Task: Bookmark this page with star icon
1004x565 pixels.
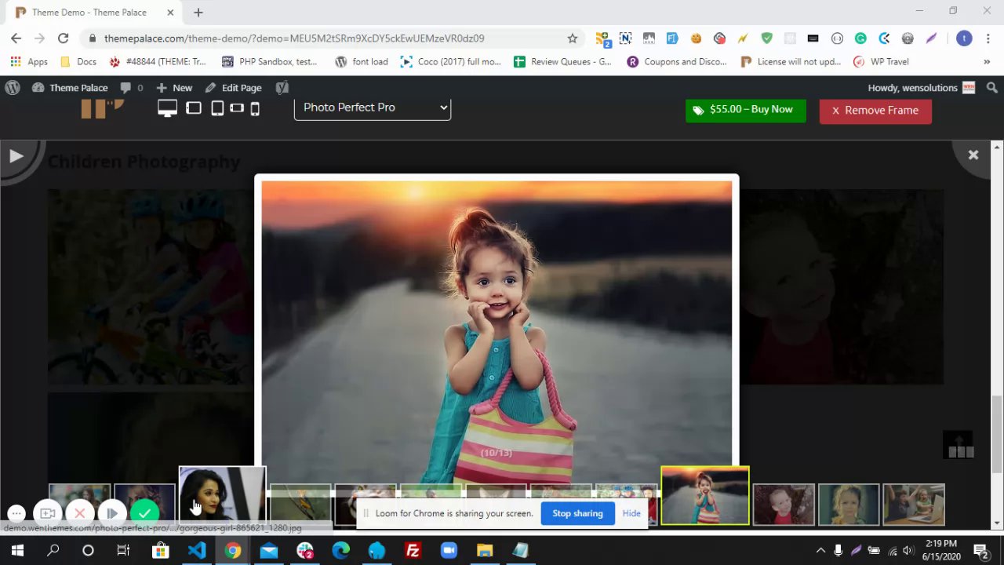Action: tap(573, 38)
